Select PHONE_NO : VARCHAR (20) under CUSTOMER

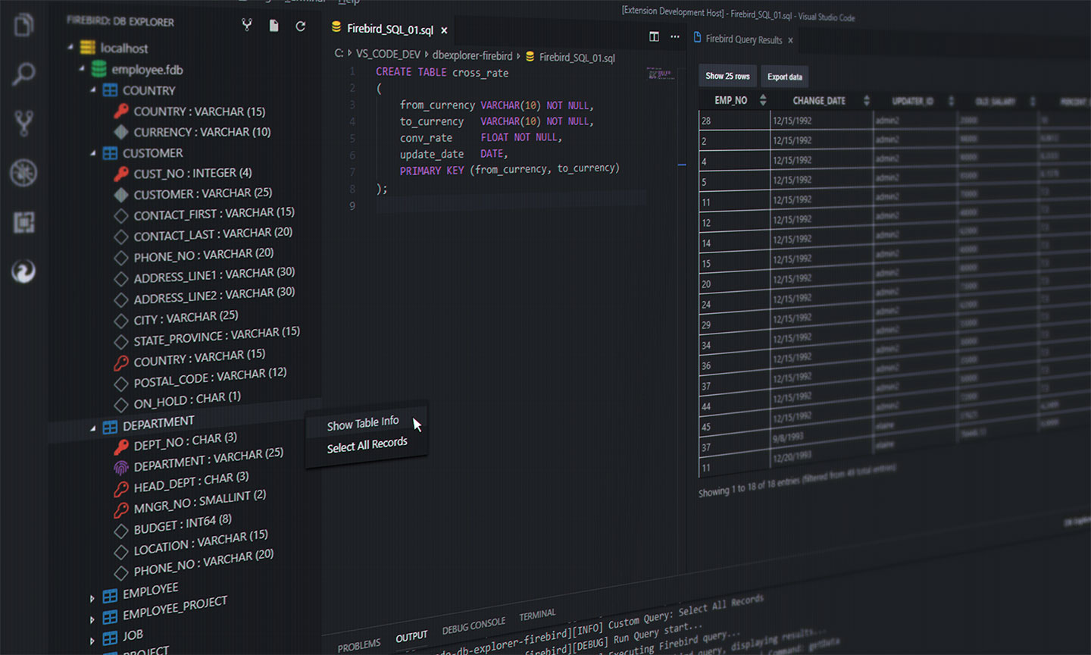[203, 255]
